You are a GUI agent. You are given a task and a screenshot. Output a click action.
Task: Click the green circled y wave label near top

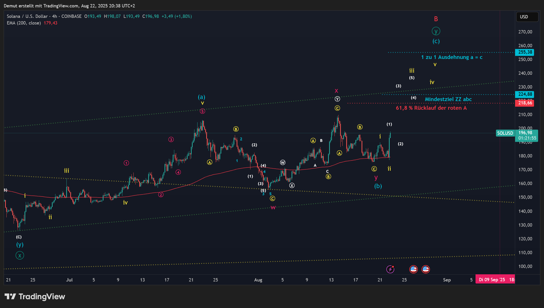click(436, 31)
